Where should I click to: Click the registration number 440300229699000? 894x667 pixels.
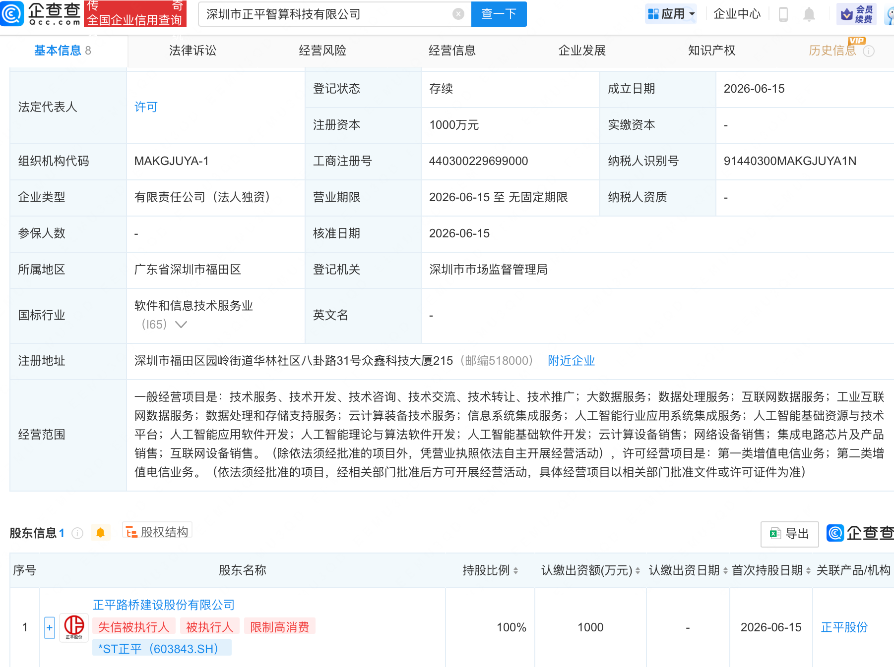pos(478,161)
